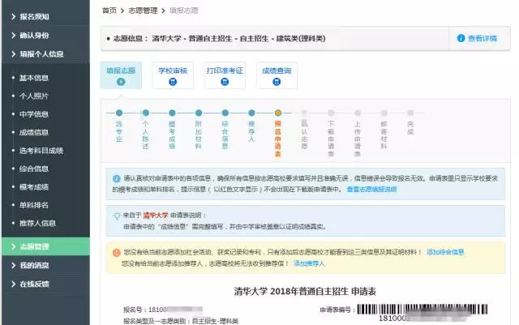Viewport: 519px width, 325px height.
Task: Select the 推荐人 step dot
Action: tap(251, 113)
